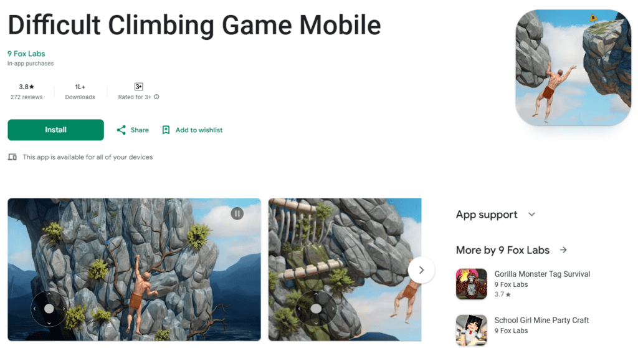638x348 pixels.
Task: Click the 3+ content rating badge
Action: click(x=138, y=87)
